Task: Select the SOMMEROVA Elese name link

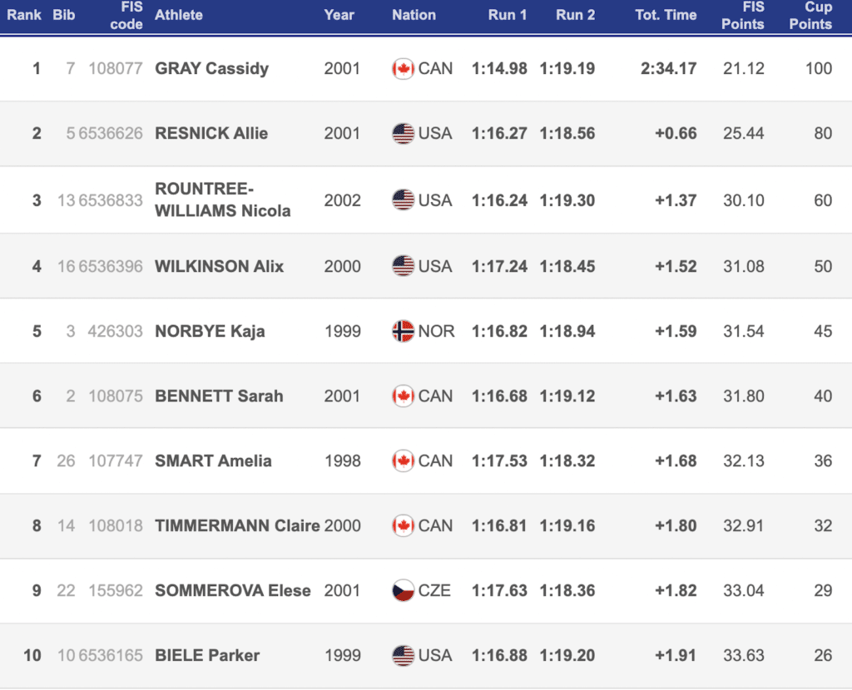Action: pos(232,591)
